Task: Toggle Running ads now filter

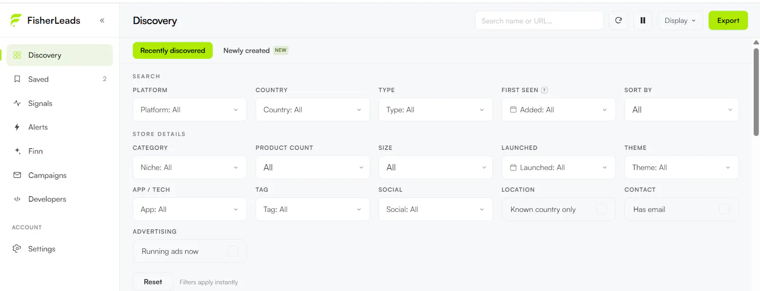Action: click(x=233, y=251)
